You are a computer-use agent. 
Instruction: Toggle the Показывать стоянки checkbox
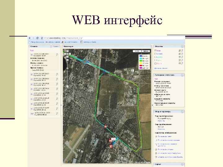click(x=156, y=149)
